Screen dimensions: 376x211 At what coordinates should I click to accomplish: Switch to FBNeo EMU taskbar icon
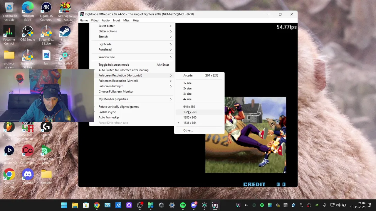[x=215, y=205]
